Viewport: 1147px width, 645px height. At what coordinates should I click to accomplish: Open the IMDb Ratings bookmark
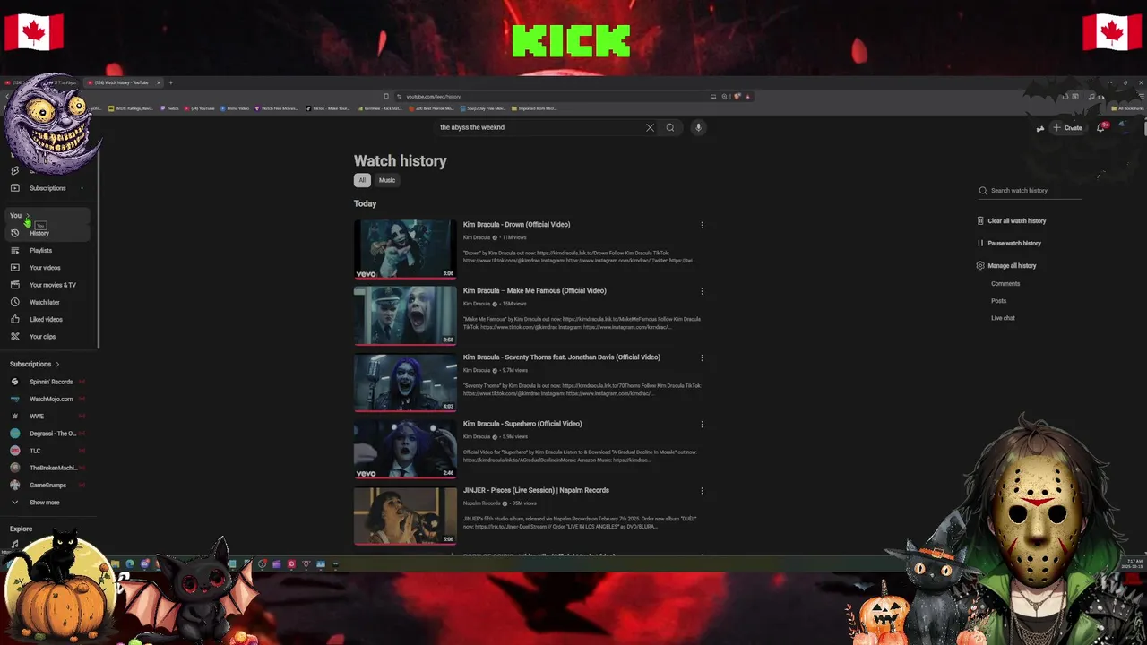pos(131,108)
